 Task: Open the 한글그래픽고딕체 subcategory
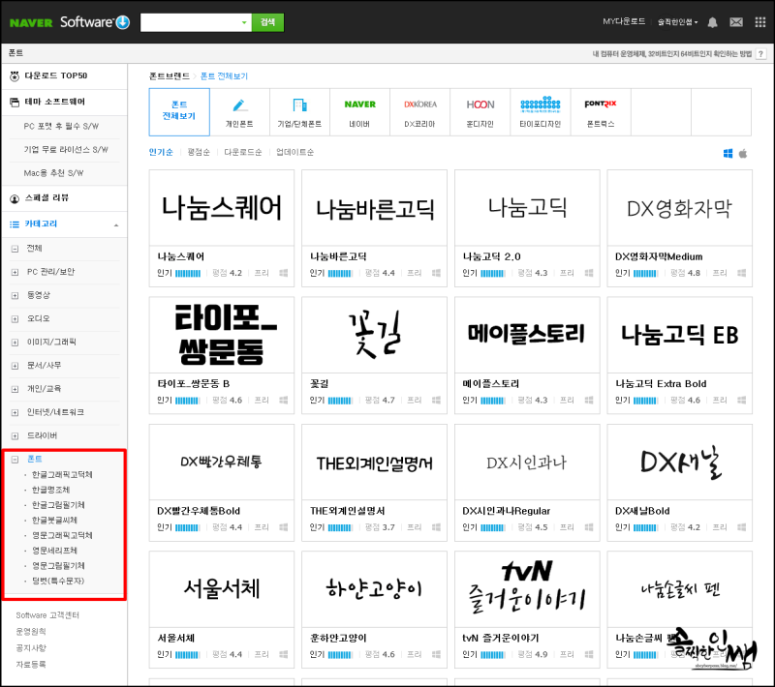[x=62, y=475]
